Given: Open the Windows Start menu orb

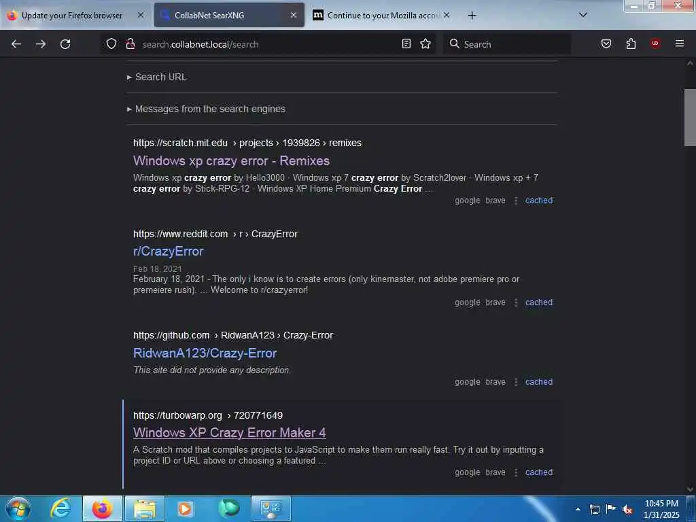Looking at the screenshot, I should [x=18, y=508].
